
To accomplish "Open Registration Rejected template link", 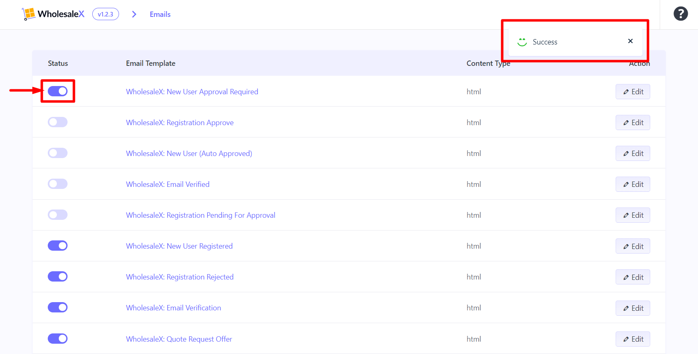I will pos(180,277).
